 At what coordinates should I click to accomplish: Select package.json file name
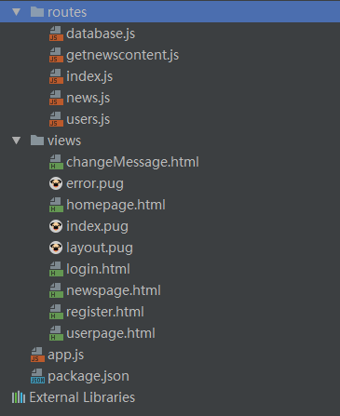click(88, 377)
